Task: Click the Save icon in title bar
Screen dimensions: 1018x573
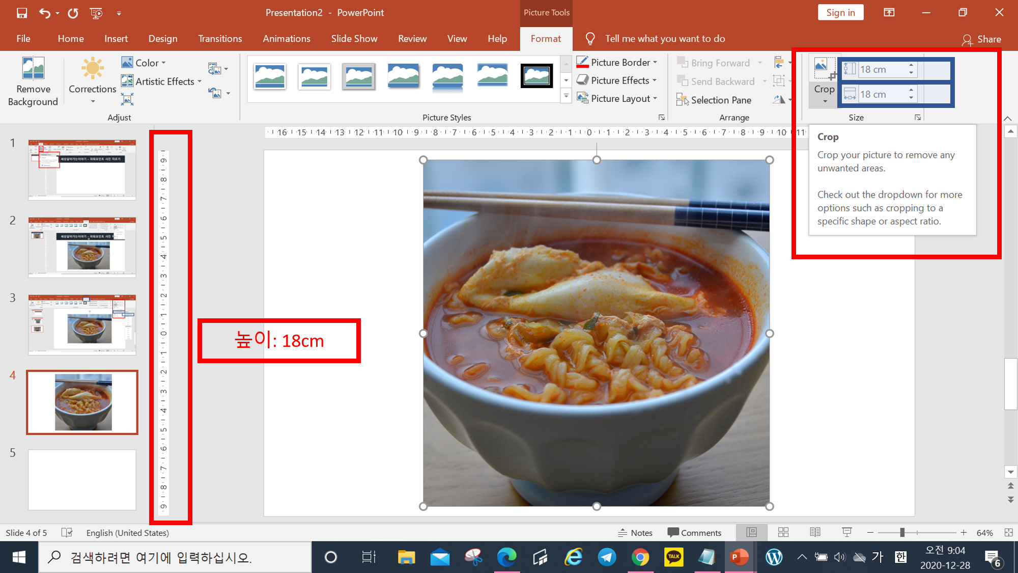Action: (x=22, y=13)
